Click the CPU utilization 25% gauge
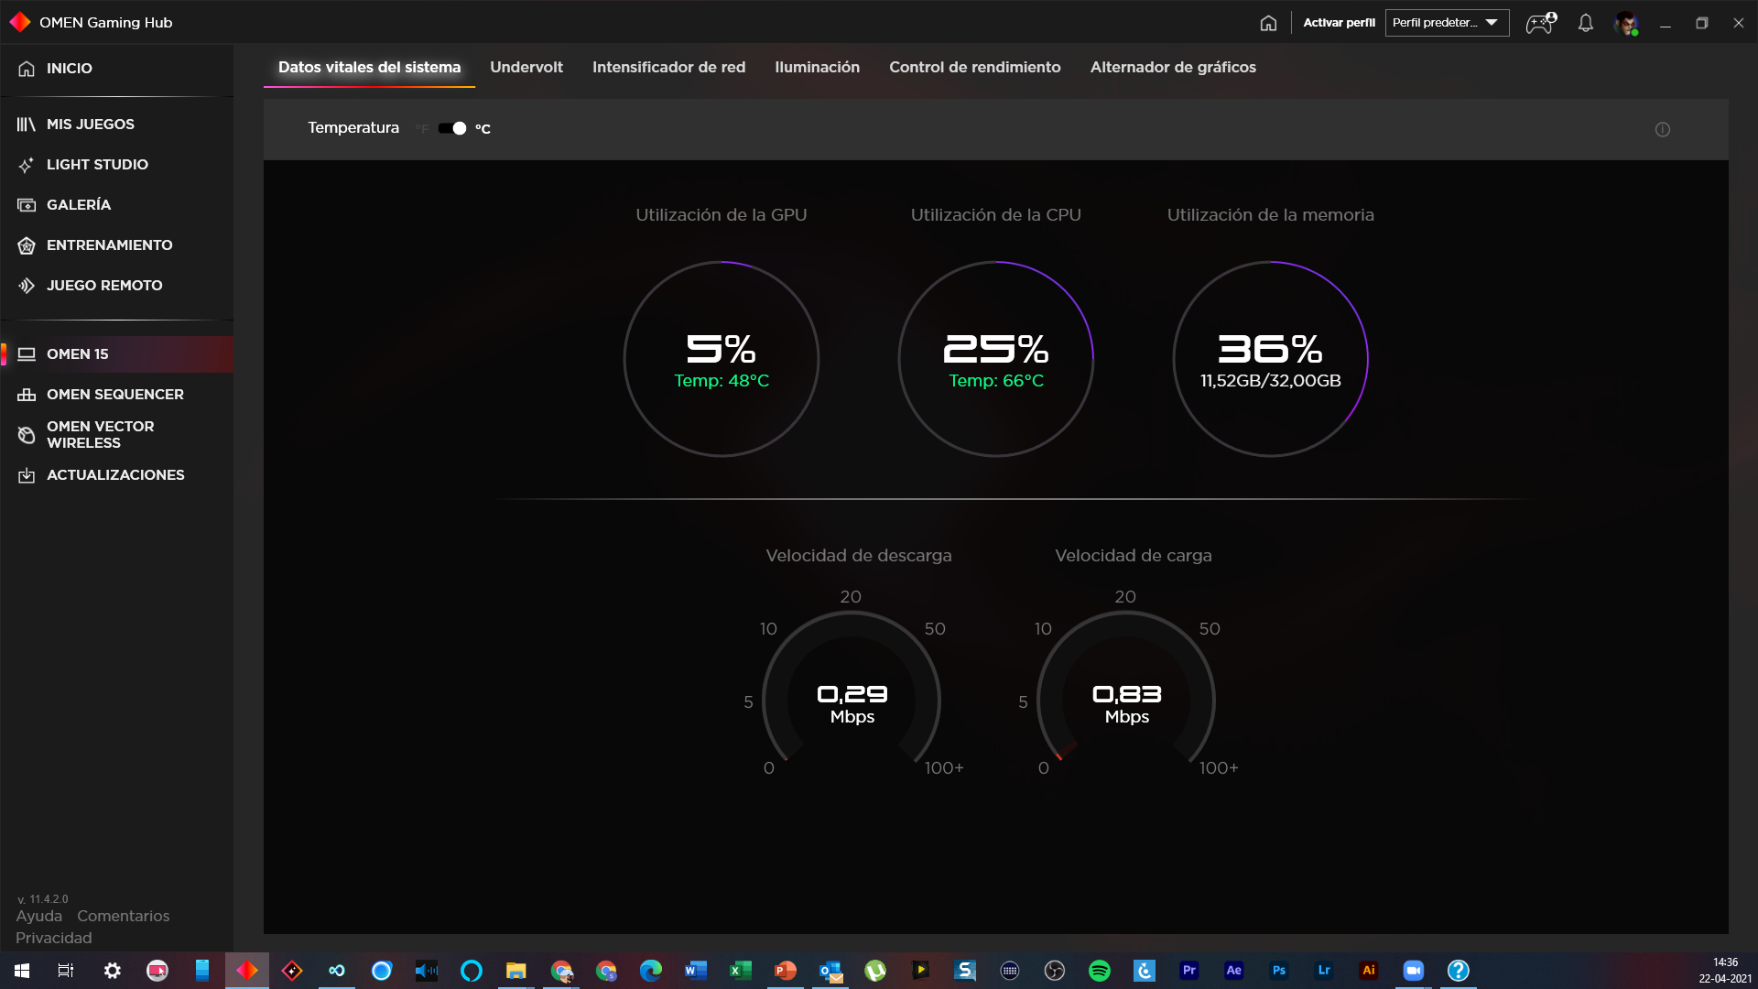This screenshot has width=1758, height=989. pyautogui.click(x=996, y=359)
